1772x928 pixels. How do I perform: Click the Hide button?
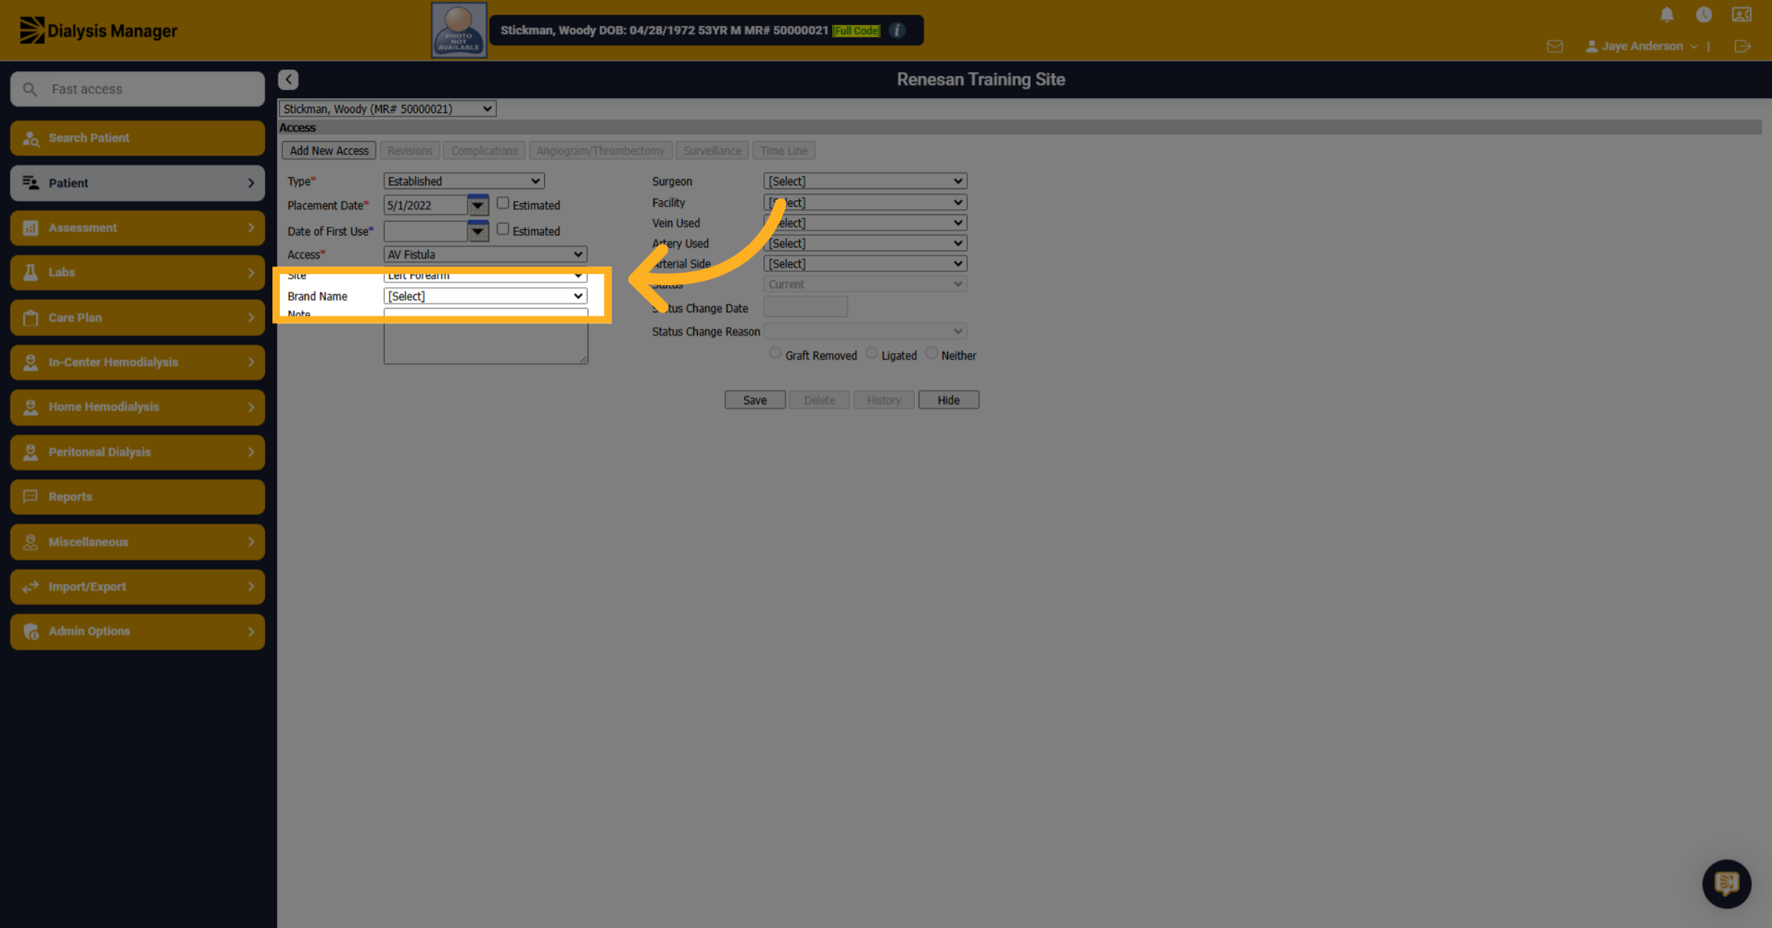(948, 400)
